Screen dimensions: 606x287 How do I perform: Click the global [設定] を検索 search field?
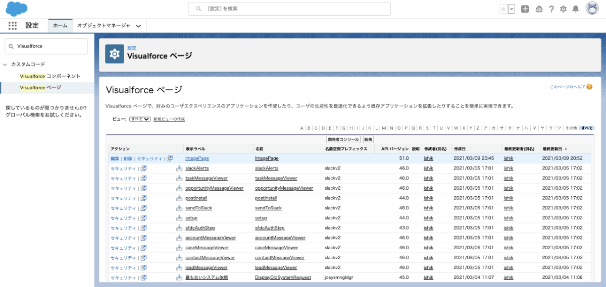[x=289, y=9]
